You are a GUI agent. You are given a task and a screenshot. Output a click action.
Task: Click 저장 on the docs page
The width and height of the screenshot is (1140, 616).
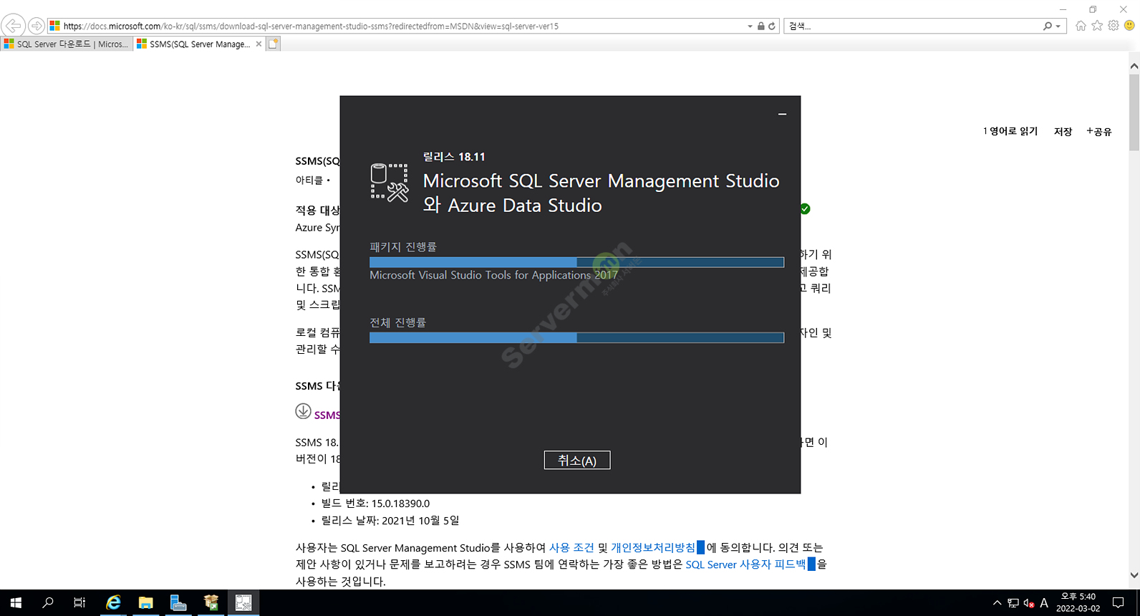1063,131
